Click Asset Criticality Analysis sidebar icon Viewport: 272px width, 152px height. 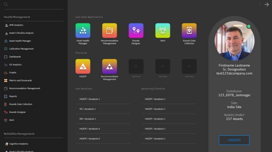pyautogui.click(x=6, y=33)
